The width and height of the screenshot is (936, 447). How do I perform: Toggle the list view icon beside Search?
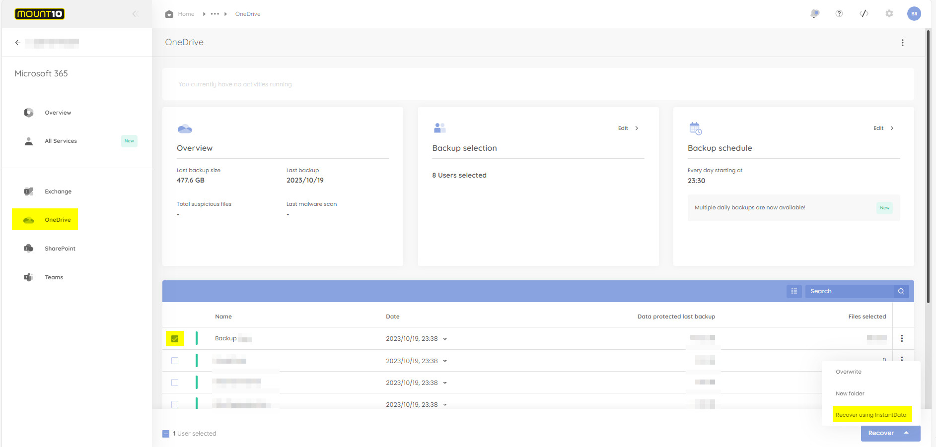click(x=794, y=291)
